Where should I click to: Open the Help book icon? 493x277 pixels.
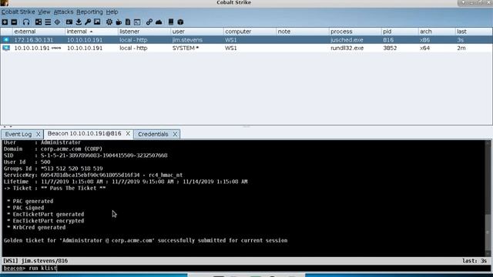171,22
